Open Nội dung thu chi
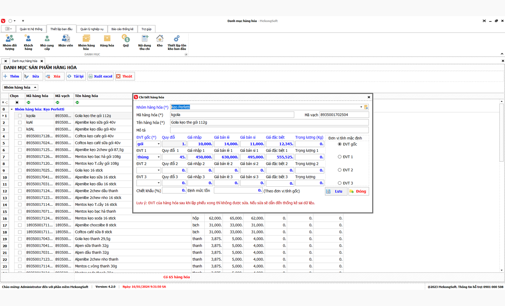 [x=145, y=42]
